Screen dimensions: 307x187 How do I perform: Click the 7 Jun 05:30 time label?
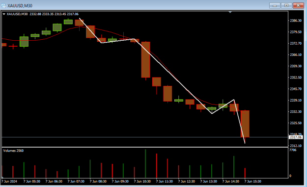(32, 182)
